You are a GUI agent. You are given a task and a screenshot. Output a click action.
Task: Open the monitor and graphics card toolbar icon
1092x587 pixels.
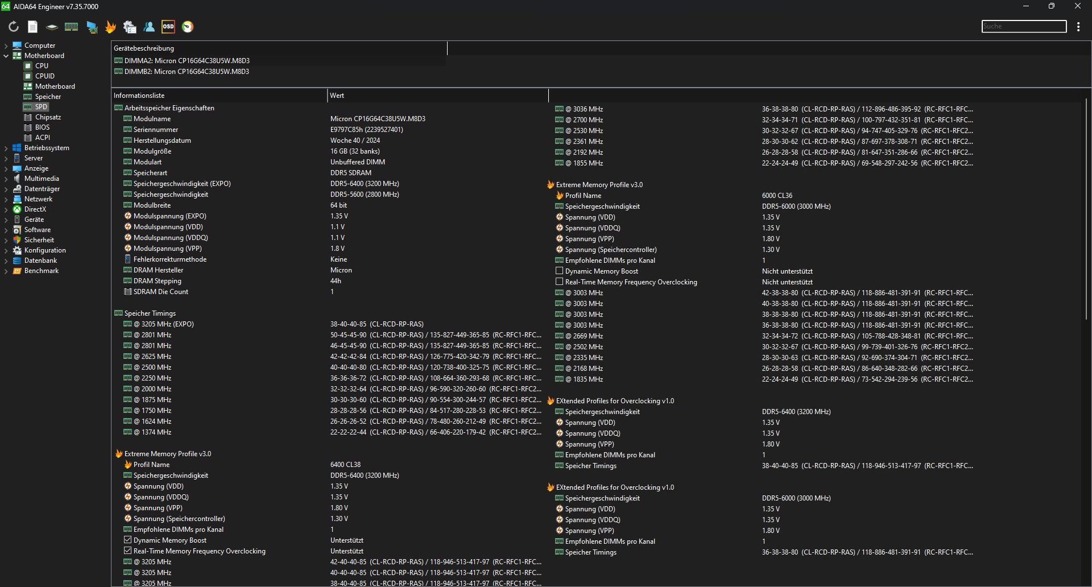pos(92,27)
